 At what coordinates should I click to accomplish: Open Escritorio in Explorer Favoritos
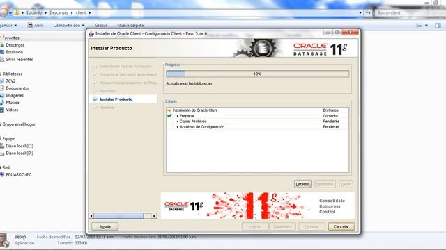tap(14, 52)
